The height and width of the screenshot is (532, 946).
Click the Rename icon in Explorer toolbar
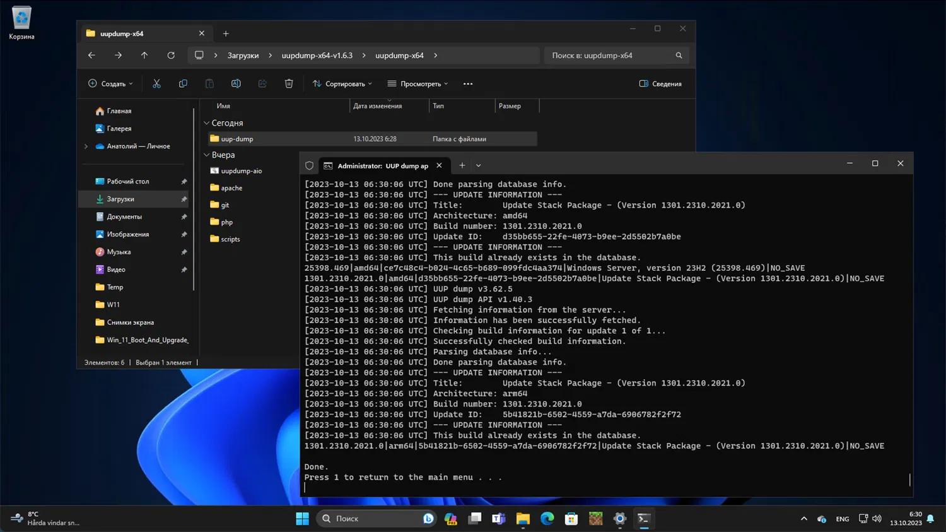coord(236,84)
